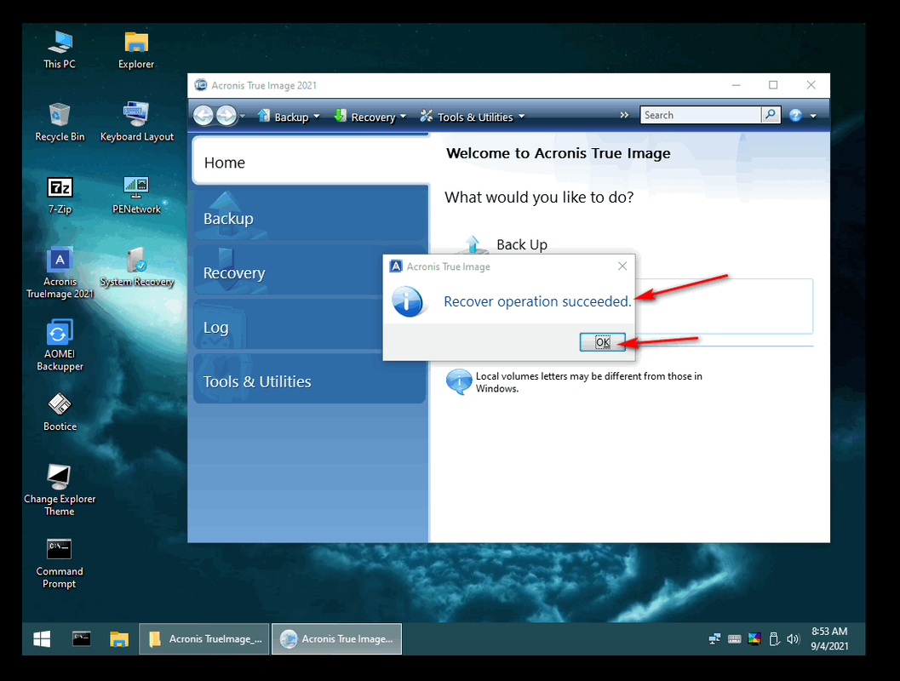Click the back navigation arrow in Acronis toolbar
The height and width of the screenshot is (681, 900).
[204, 115]
